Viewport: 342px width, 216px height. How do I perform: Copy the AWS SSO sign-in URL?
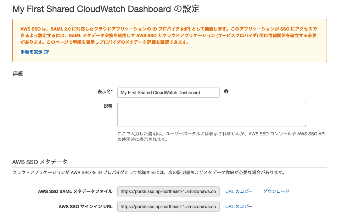click(239, 207)
